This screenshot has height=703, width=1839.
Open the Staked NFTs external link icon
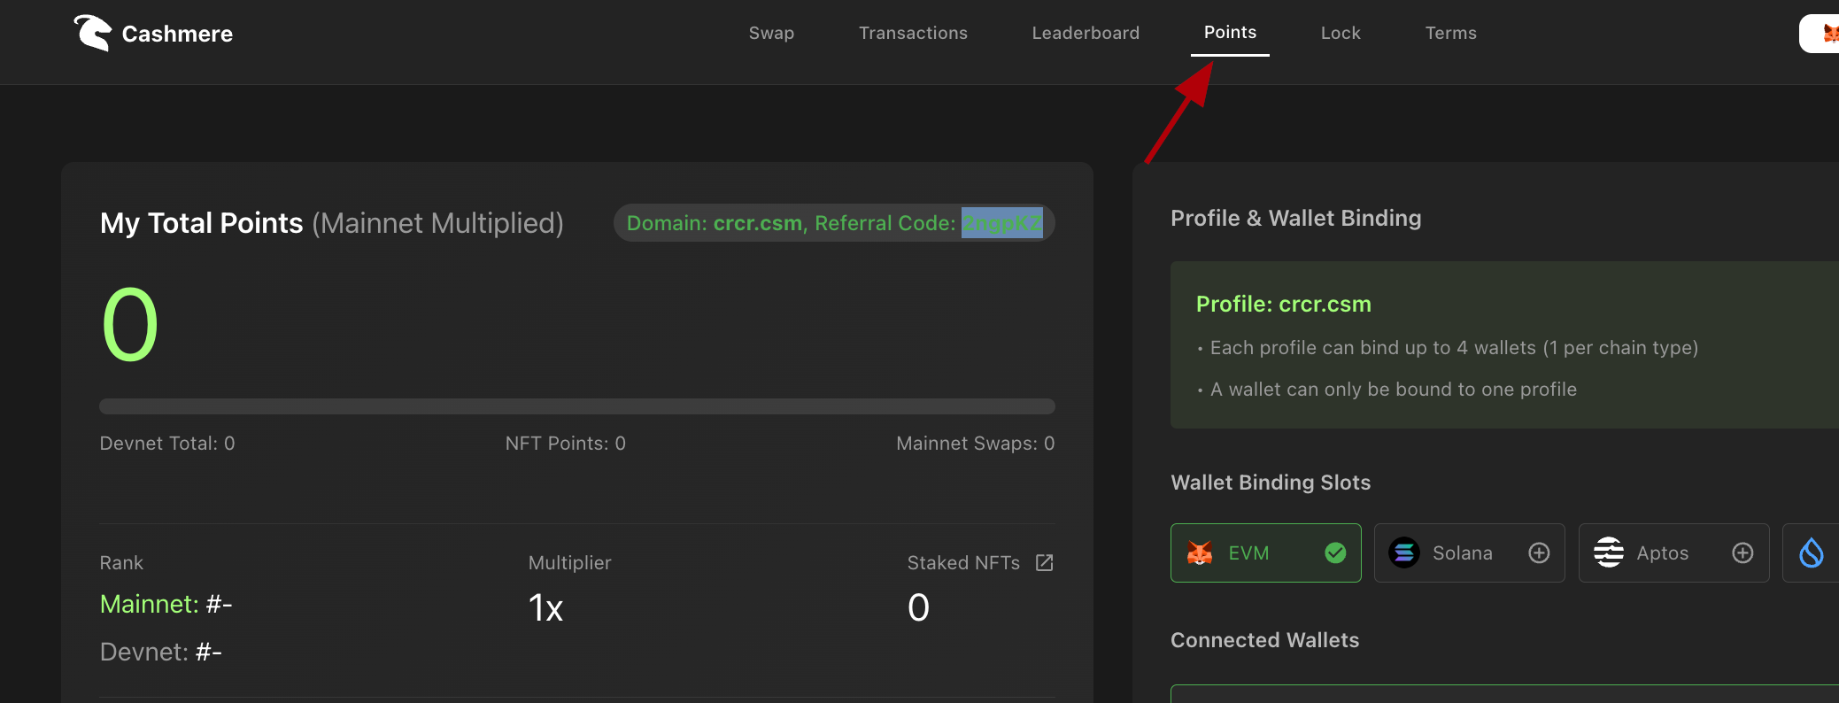pos(1045,563)
